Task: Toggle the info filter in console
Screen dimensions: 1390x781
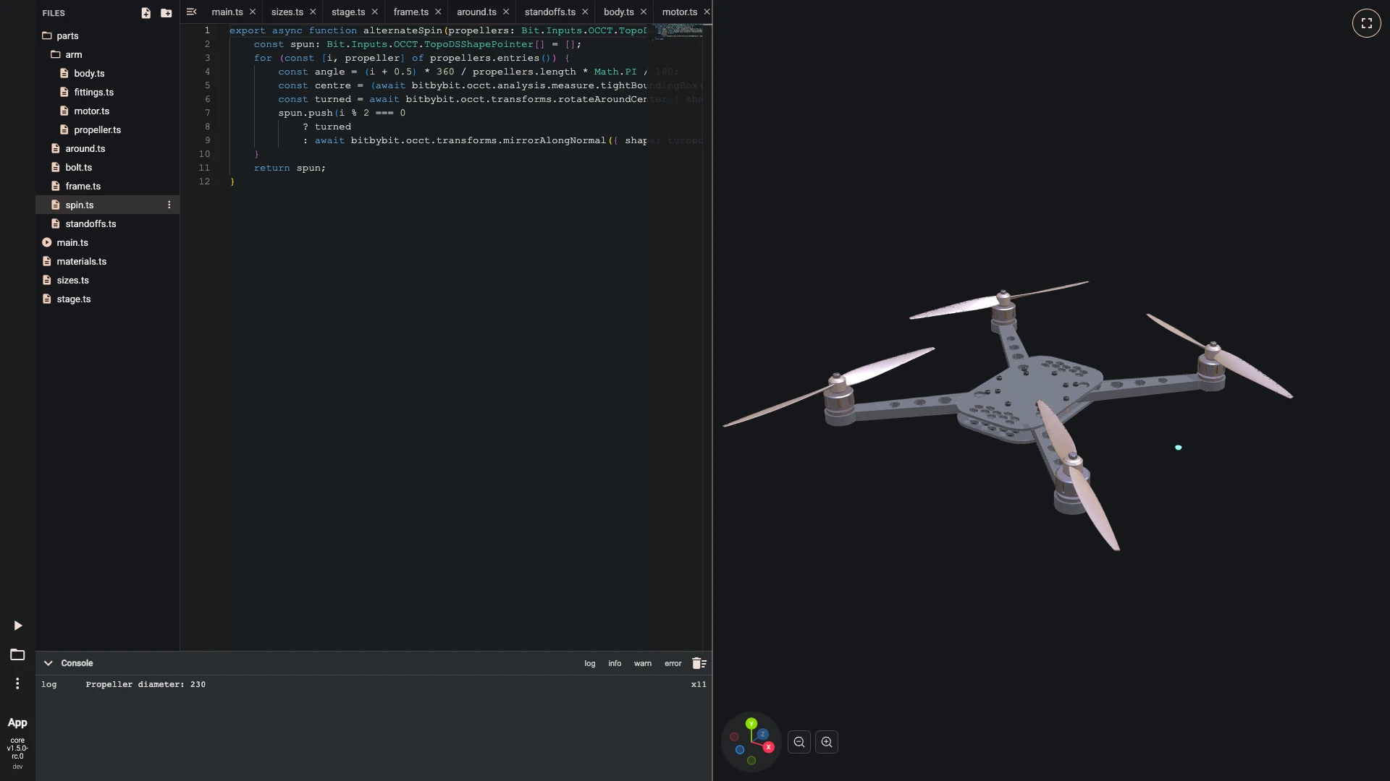Action: coord(615,664)
